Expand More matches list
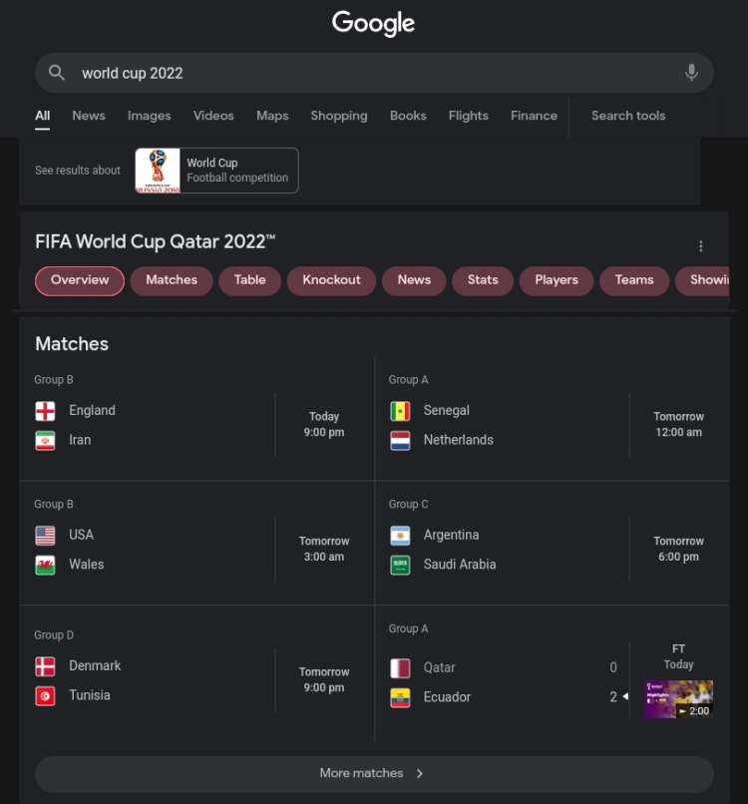The width and height of the screenshot is (748, 804). (x=374, y=773)
